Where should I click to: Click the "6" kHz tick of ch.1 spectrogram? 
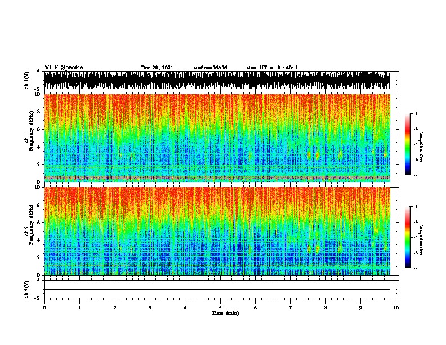pyautogui.click(x=39, y=130)
